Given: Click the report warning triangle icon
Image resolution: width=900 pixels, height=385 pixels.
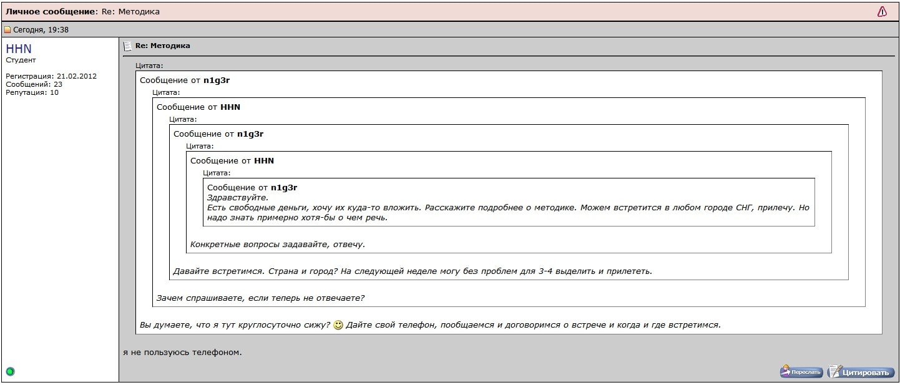Looking at the screenshot, I should point(882,11).
